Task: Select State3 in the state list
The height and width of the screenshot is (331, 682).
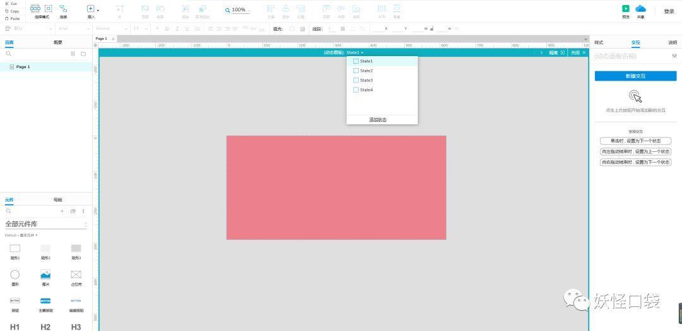Action: click(366, 80)
